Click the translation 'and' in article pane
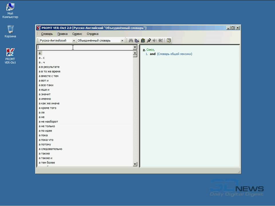The image size is (275, 206). pos(153,54)
